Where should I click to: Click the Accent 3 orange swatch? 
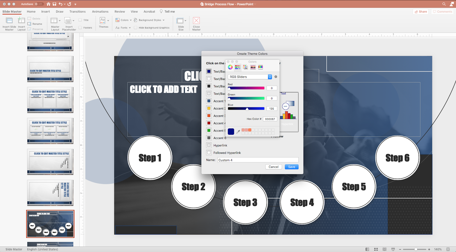click(209, 116)
